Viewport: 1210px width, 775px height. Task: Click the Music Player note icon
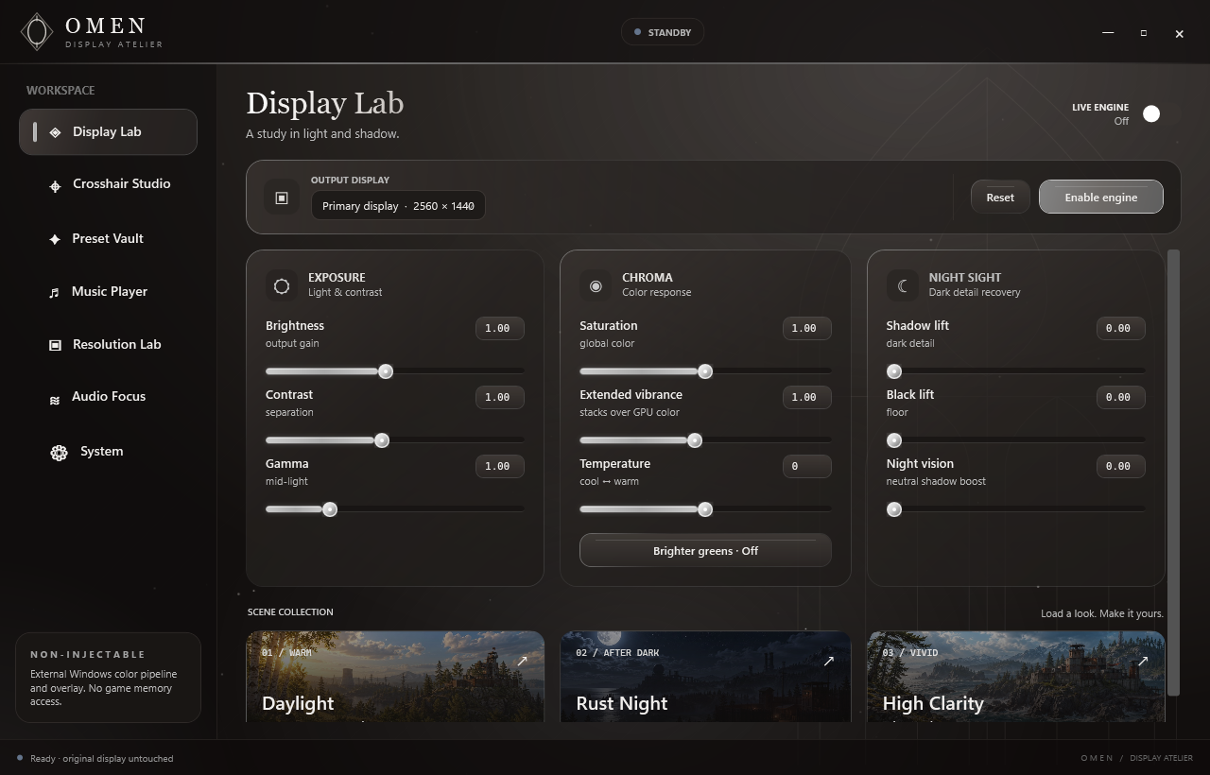54,293
